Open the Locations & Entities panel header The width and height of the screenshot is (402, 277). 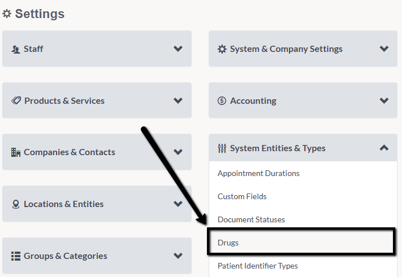97,204
